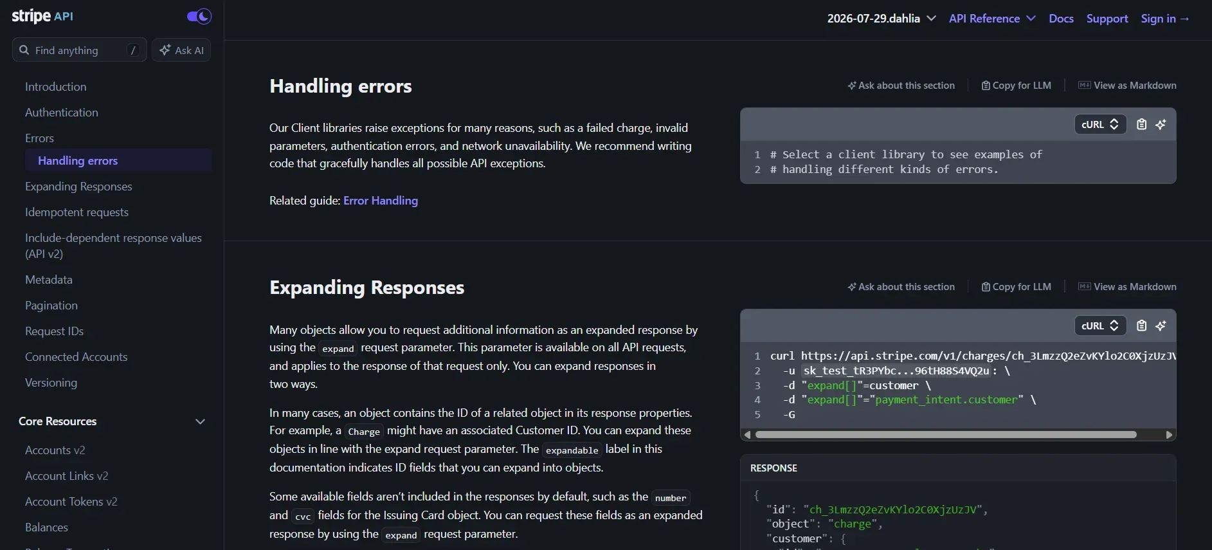Click the magnifier icon in search box
This screenshot has height=550, width=1212.
point(24,50)
